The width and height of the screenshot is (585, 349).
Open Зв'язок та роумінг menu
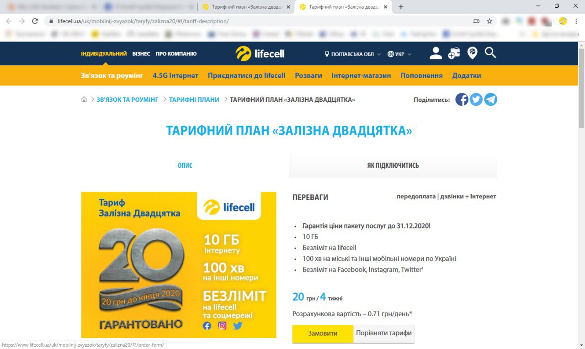click(112, 75)
